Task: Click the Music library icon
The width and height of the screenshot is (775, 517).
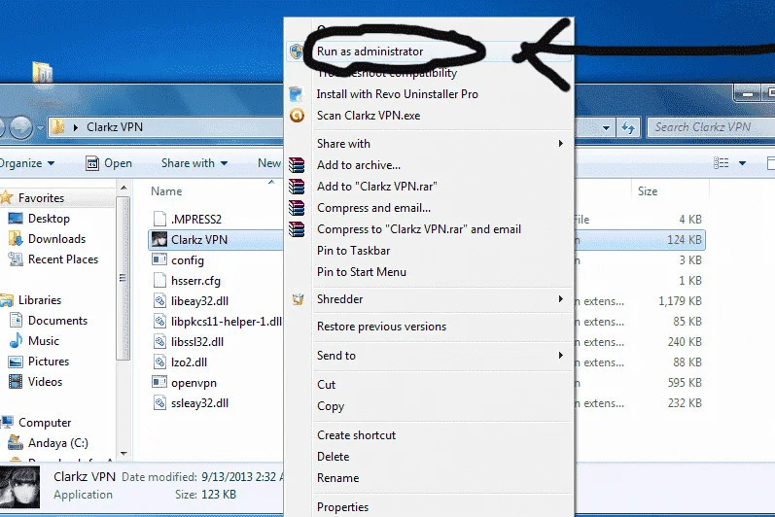Action: pos(16,341)
